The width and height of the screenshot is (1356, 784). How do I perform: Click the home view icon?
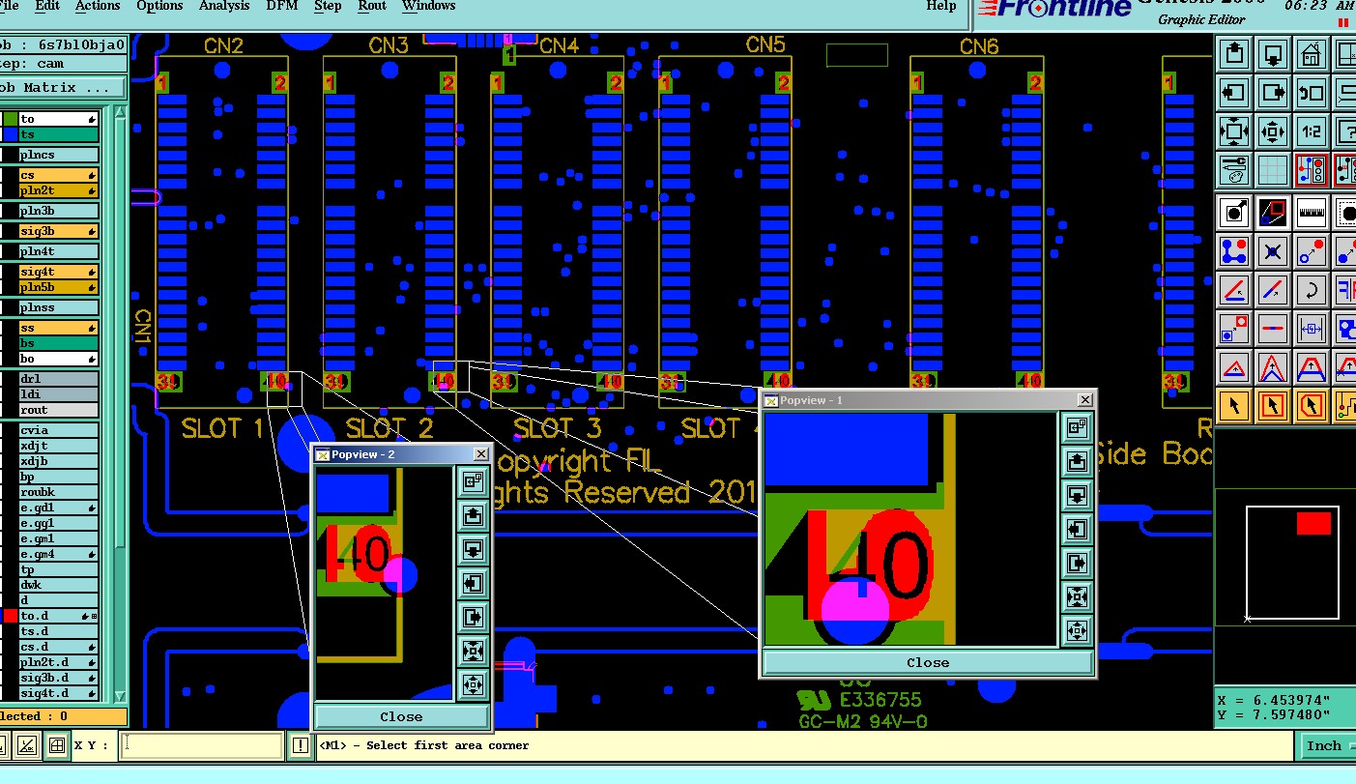pyautogui.click(x=1312, y=53)
